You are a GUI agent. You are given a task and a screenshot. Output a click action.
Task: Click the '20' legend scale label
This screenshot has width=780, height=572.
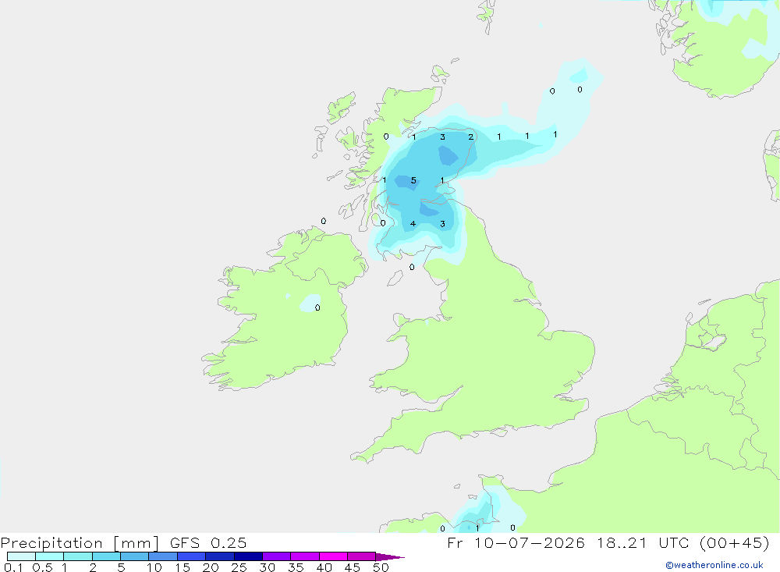(211, 567)
